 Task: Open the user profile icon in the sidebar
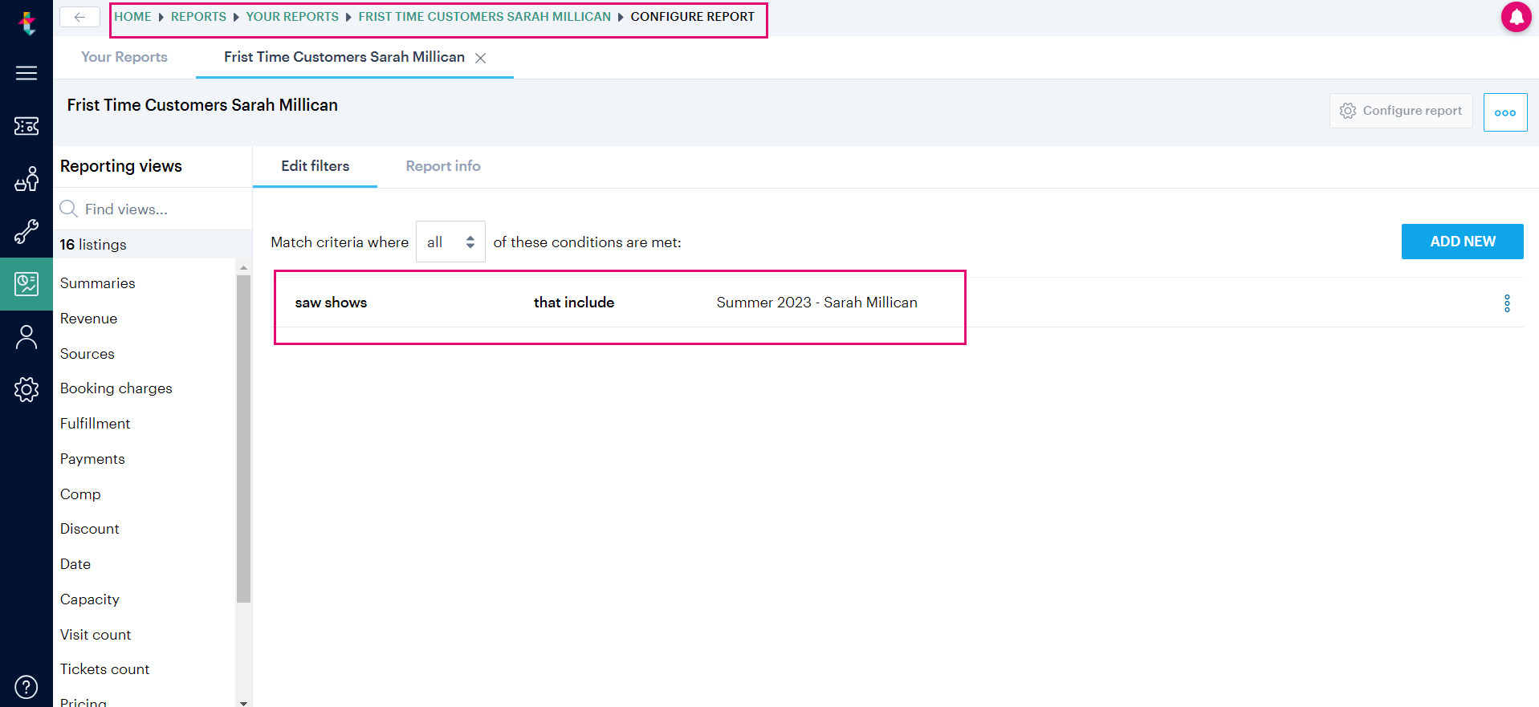click(x=26, y=337)
